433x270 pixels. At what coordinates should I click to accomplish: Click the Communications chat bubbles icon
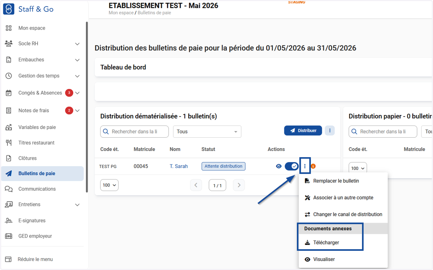click(9, 189)
